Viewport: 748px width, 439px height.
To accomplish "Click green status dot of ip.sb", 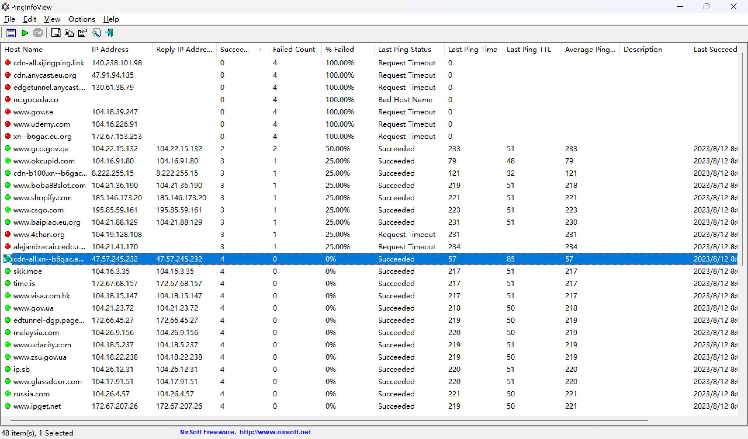I will [x=8, y=369].
